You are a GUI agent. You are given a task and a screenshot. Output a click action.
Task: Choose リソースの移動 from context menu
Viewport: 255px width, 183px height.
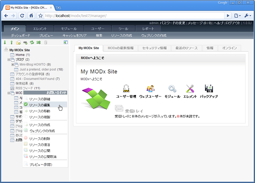[x=45, y=111]
